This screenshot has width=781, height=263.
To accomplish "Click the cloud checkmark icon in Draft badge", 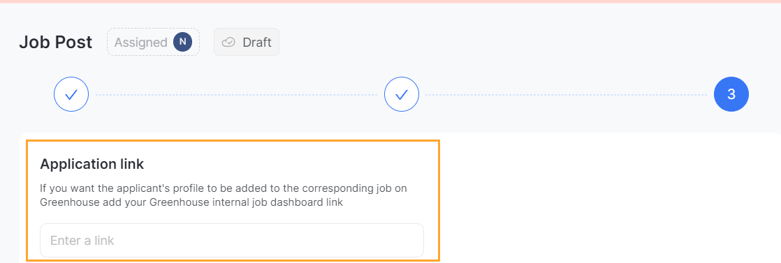I will point(228,43).
